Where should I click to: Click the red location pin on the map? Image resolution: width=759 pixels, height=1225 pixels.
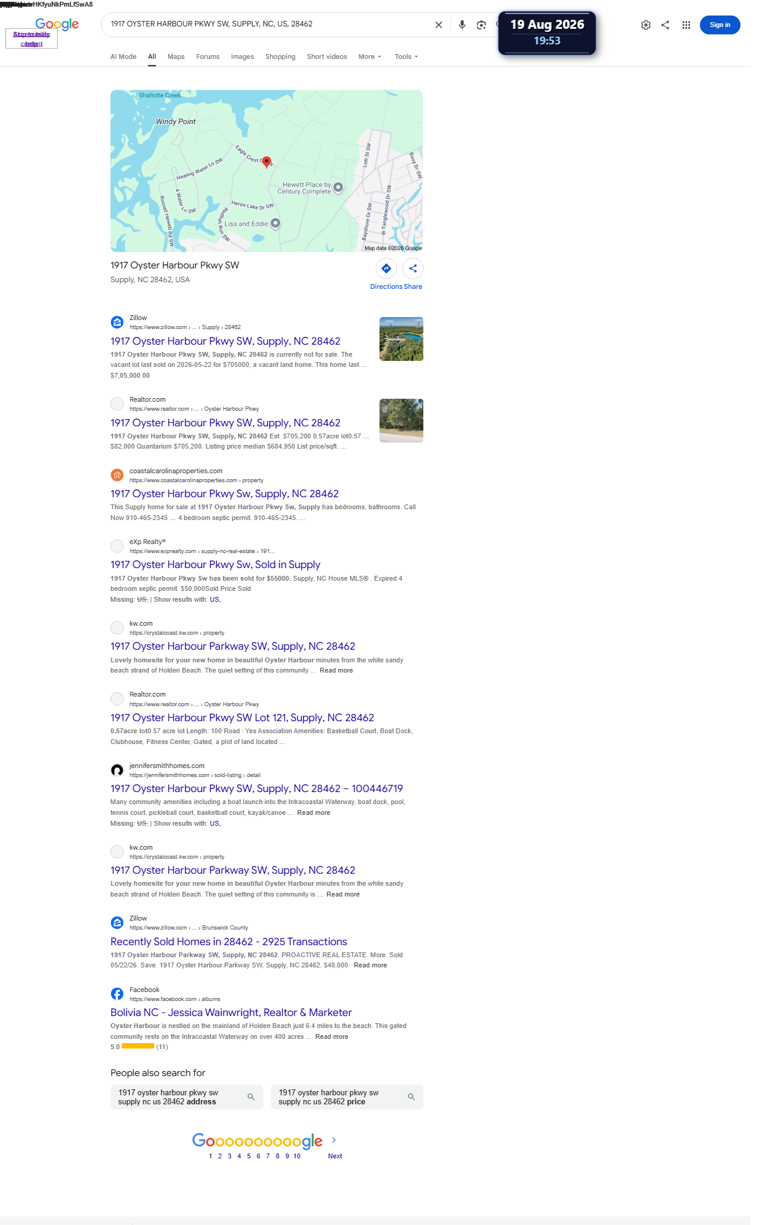coord(267,161)
